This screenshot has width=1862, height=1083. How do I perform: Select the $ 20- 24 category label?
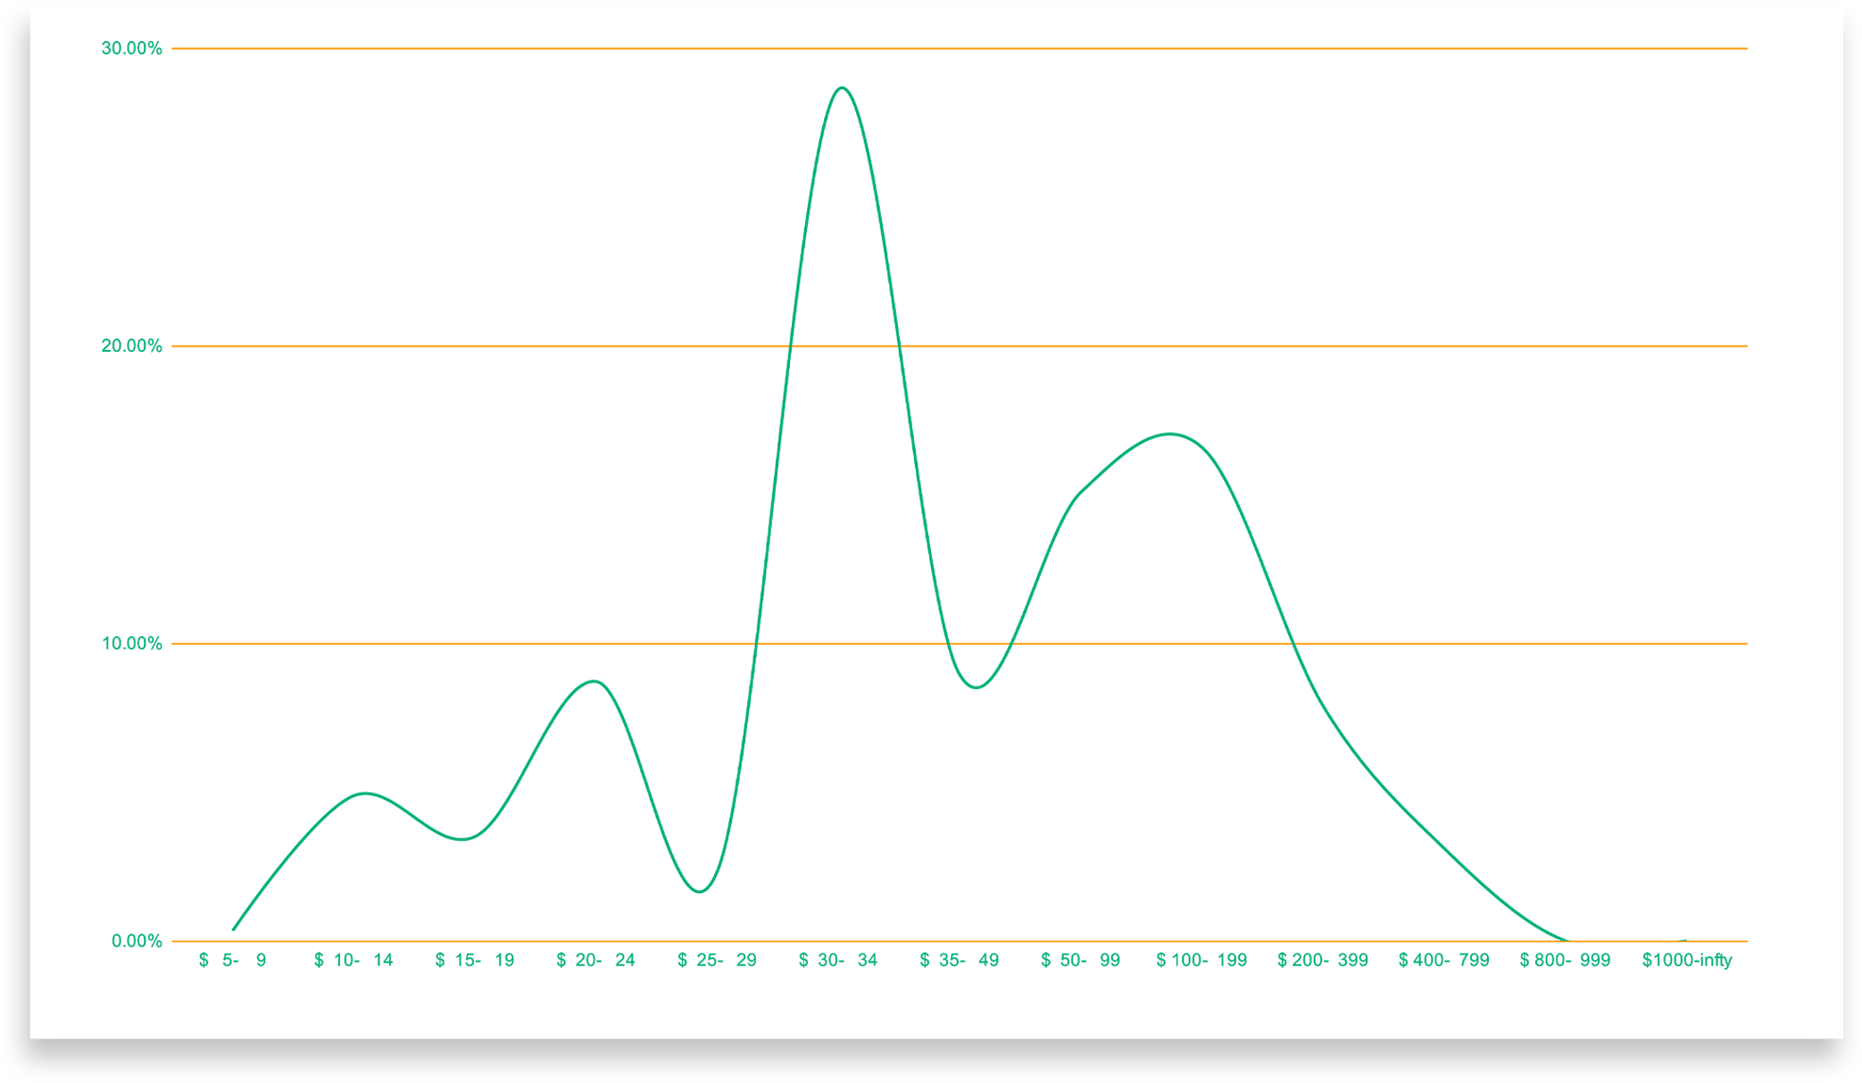[x=595, y=961]
